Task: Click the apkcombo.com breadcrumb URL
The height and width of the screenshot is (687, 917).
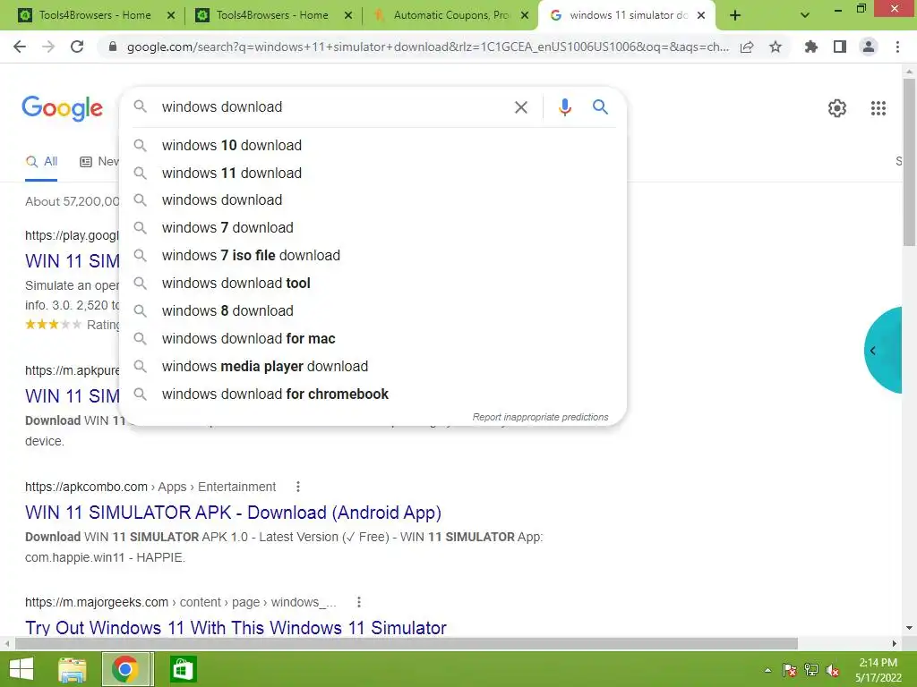Action: tap(150, 487)
